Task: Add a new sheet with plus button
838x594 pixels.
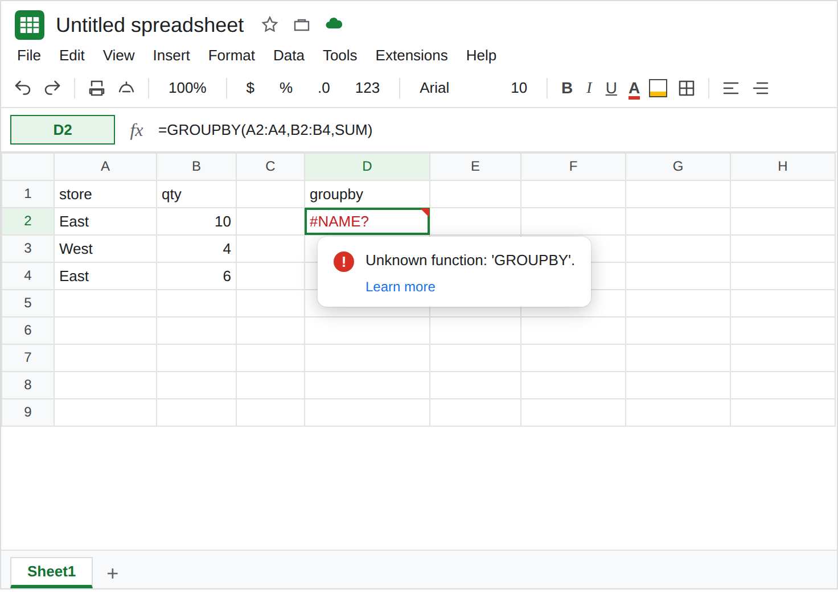Action: pos(113,574)
